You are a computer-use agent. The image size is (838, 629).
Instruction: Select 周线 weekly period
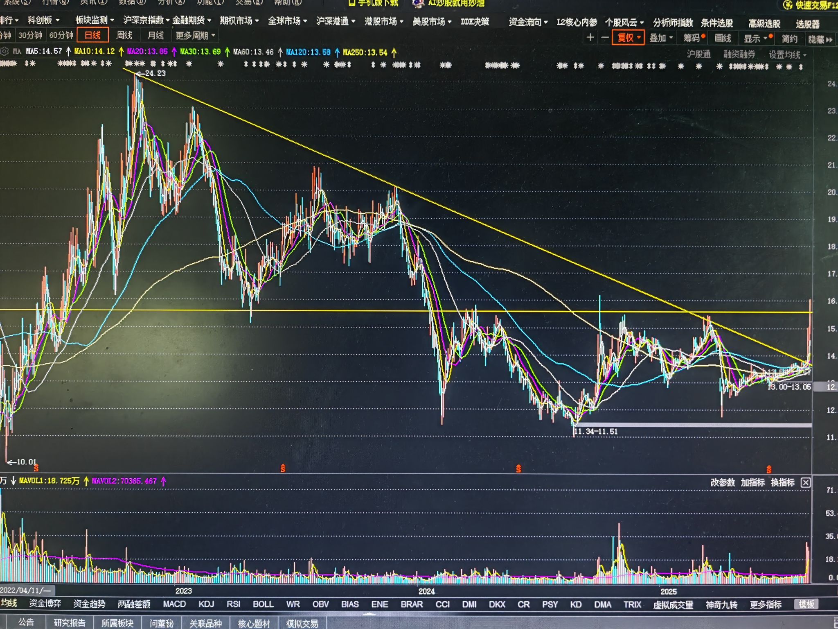point(124,36)
